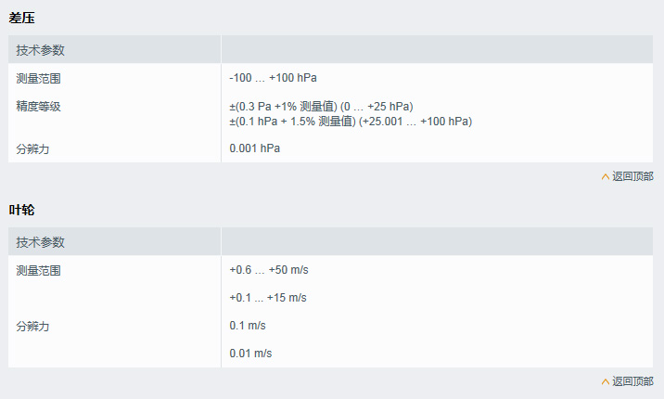
Task: Click the 0.01 m/s resolution value
Action: click(250, 354)
